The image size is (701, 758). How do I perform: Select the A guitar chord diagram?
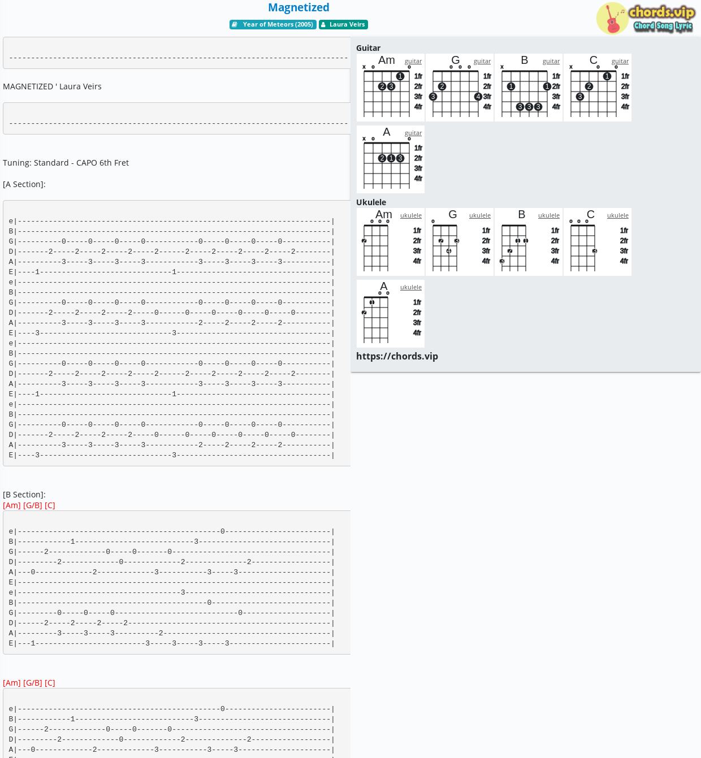tap(391, 159)
